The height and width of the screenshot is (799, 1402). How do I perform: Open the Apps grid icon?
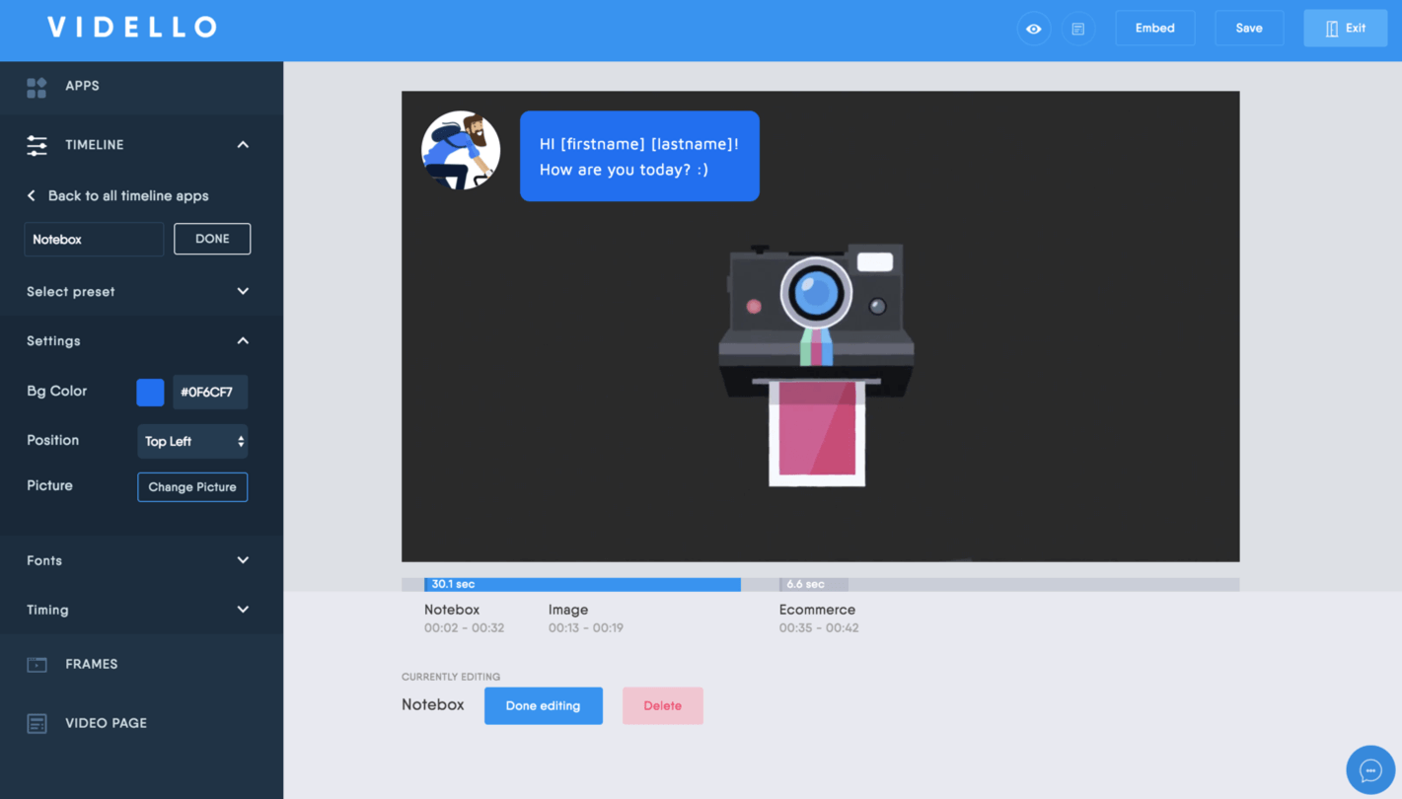tap(37, 87)
